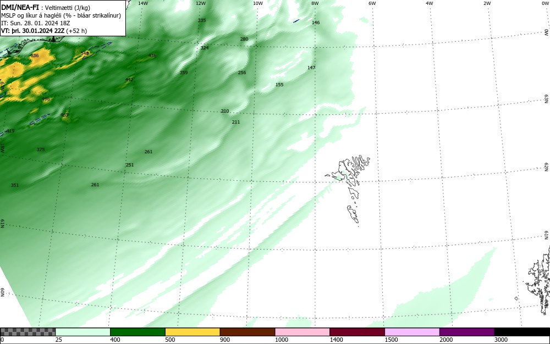Select the map value 442
Screen dimensions: 550x344
(129, 80)
